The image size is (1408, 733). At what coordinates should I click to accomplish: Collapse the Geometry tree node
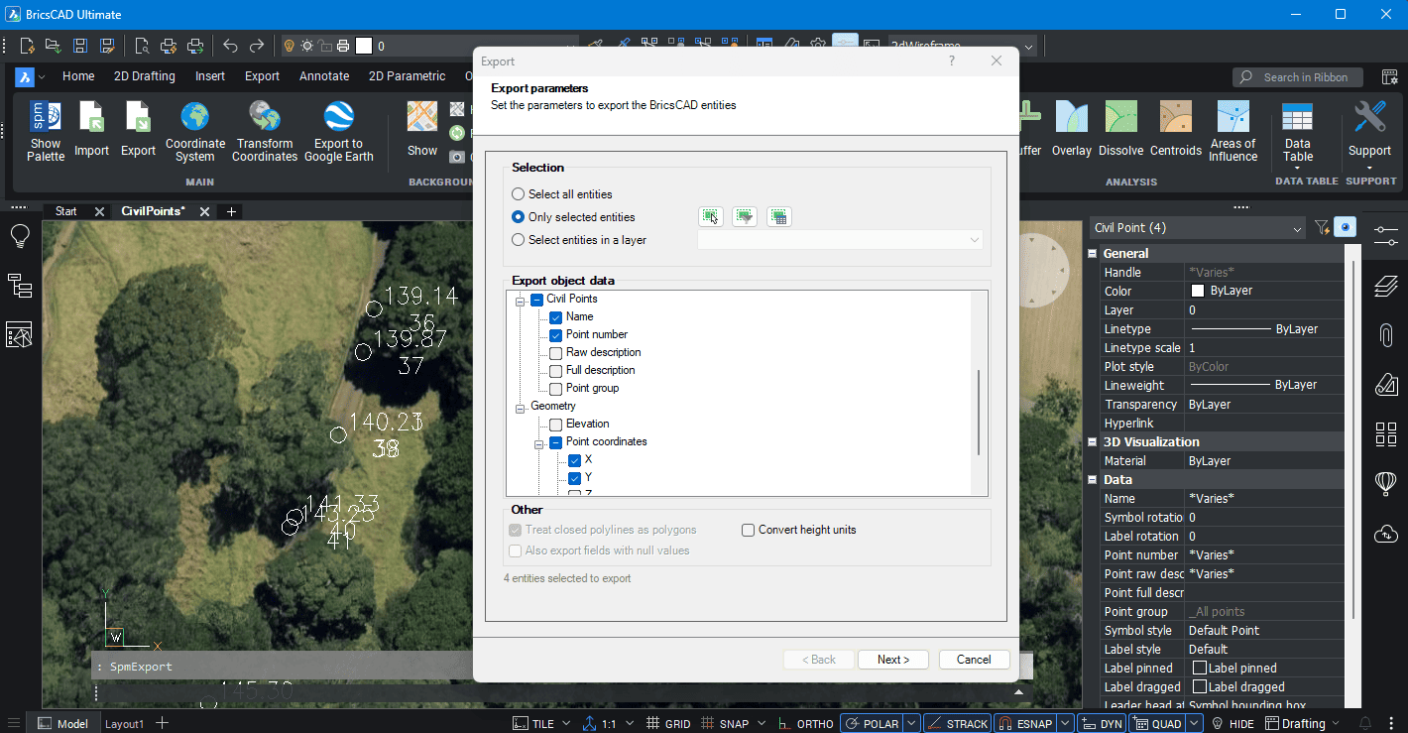[519, 407]
